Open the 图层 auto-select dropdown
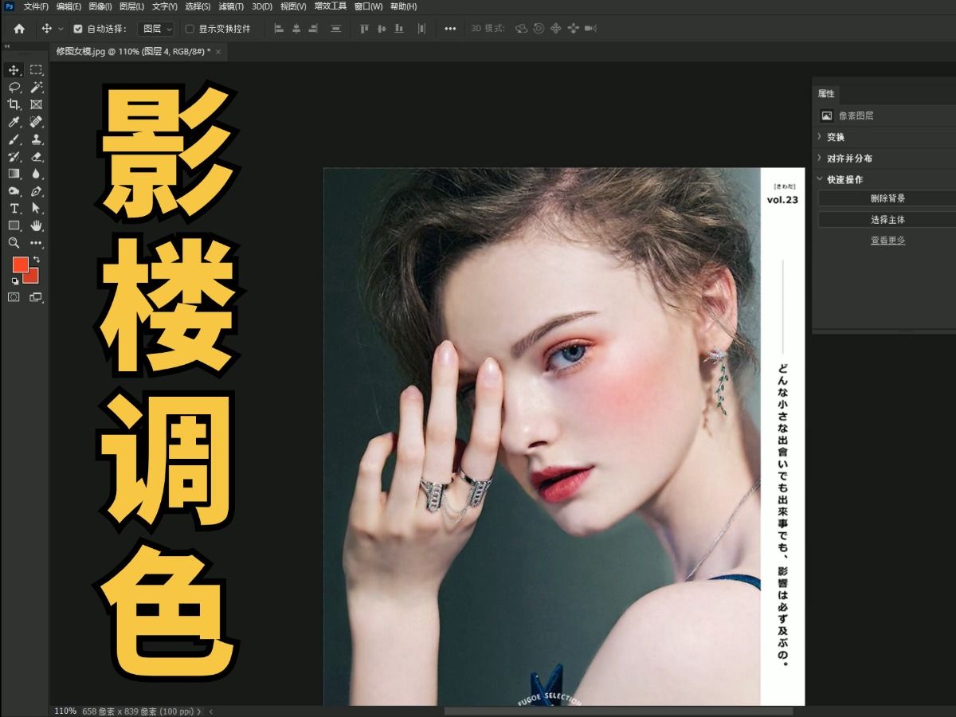 coord(156,29)
